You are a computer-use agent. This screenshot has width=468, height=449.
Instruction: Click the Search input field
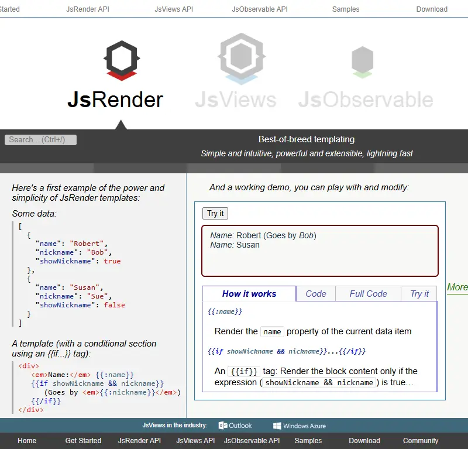coord(40,140)
